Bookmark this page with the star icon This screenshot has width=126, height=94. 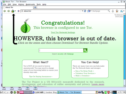click(x=81, y=11)
